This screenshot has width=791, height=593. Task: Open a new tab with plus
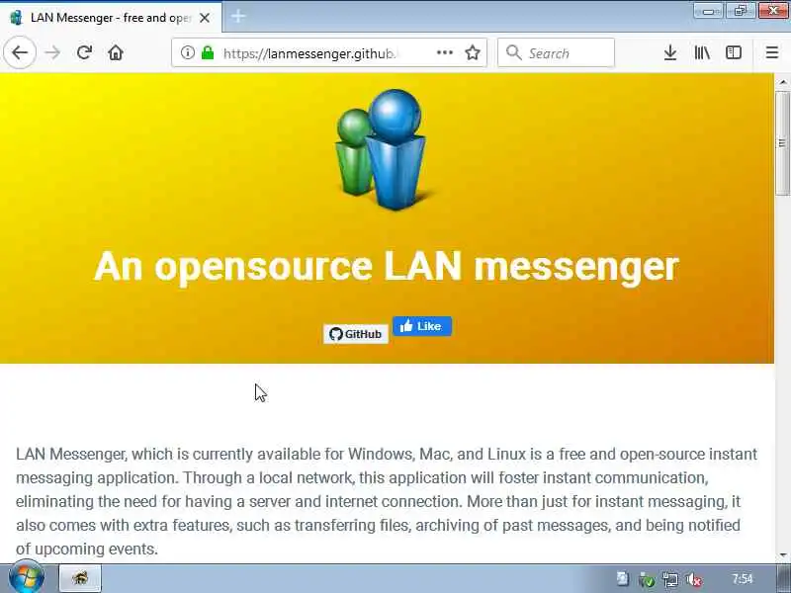238,17
